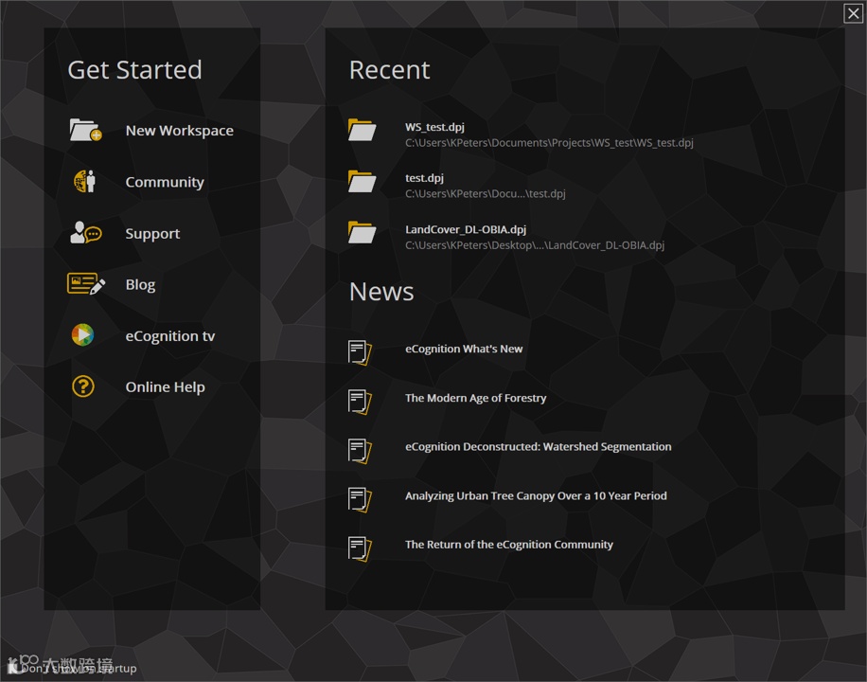Click the Community globe icon
The height and width of the screenshot is (682, 867).
84,181
